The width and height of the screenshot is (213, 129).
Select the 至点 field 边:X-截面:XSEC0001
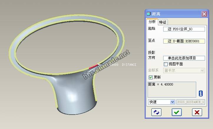(184, 41)
